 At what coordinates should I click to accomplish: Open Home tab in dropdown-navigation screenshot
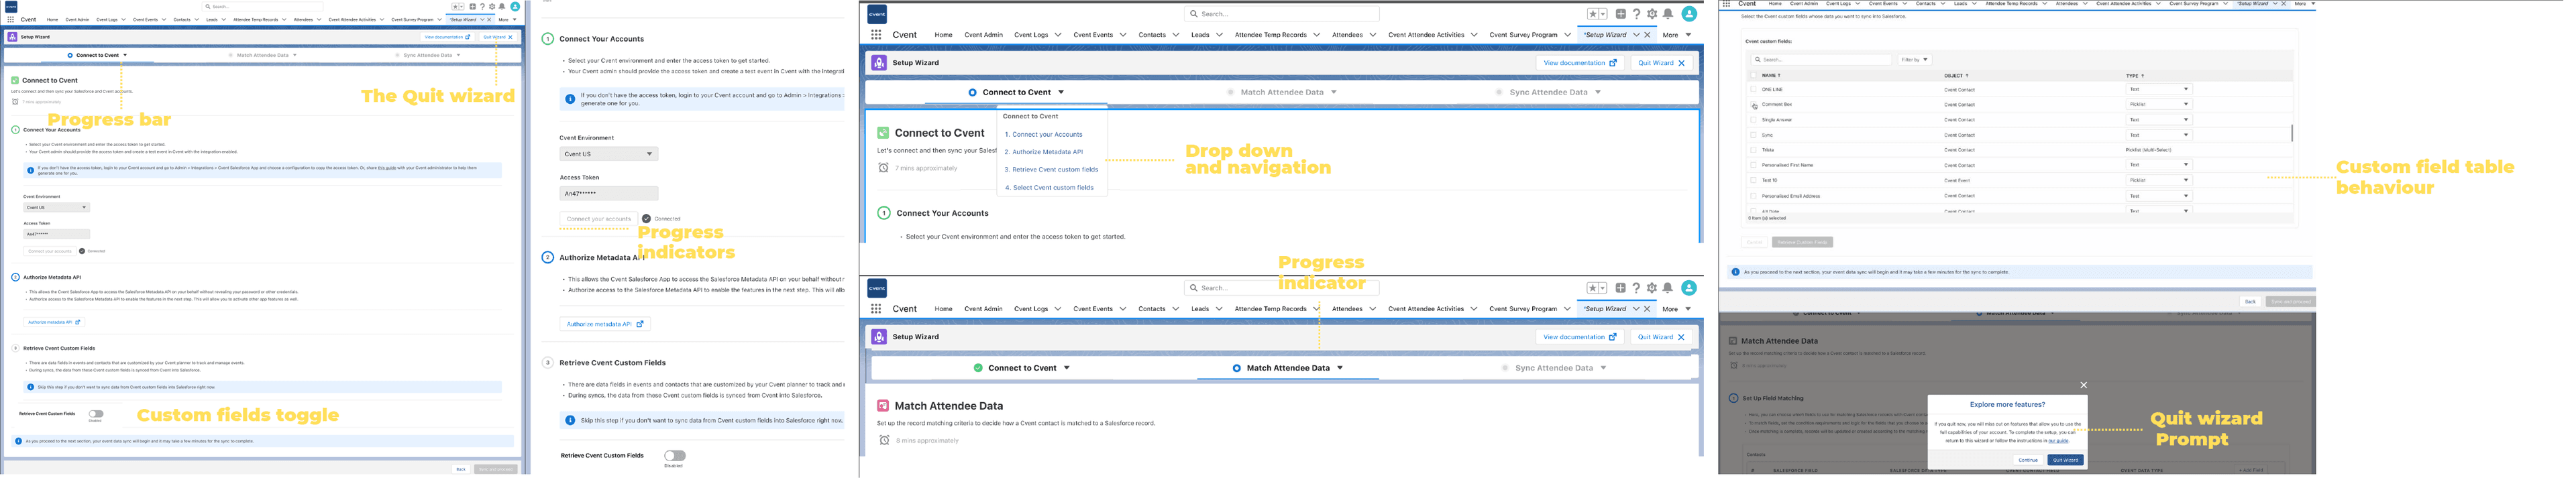click(x=943, y=35)
